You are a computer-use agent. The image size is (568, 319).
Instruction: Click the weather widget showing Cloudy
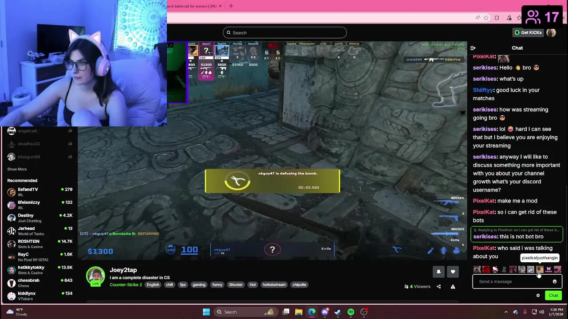coord(17,312)
